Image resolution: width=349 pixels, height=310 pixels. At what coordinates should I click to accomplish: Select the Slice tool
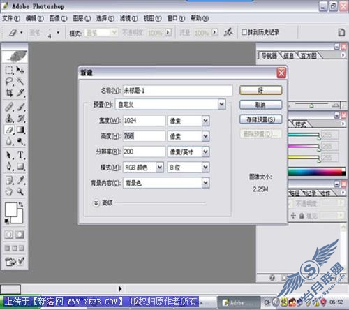(20, 93)
